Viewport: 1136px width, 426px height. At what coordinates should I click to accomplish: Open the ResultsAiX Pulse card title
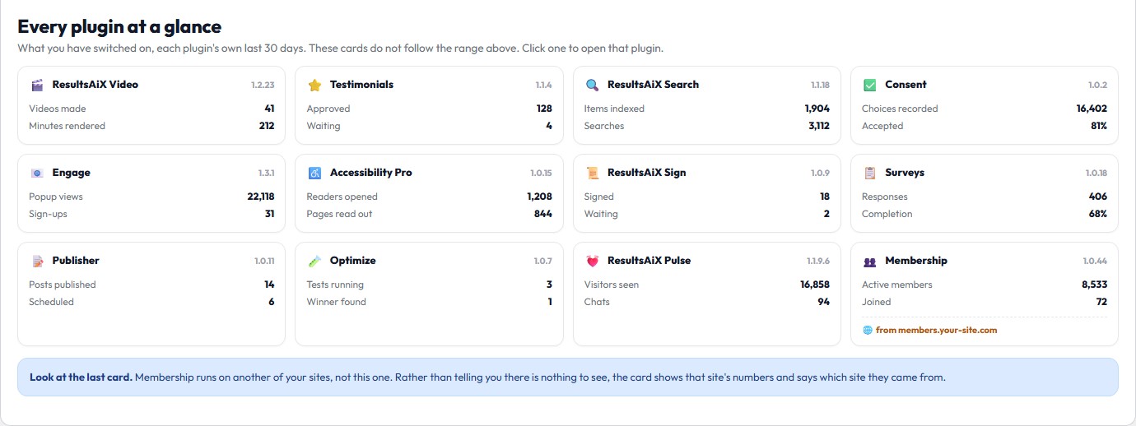[649, 260]
